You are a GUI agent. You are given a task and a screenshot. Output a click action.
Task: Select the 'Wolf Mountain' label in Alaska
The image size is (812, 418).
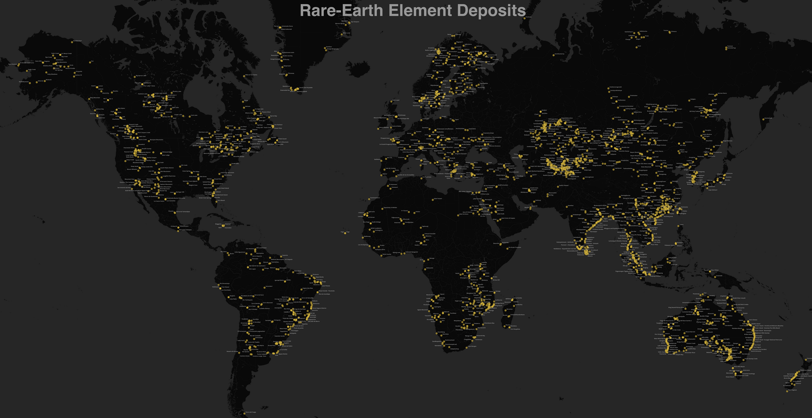click(x=24, y=82)
